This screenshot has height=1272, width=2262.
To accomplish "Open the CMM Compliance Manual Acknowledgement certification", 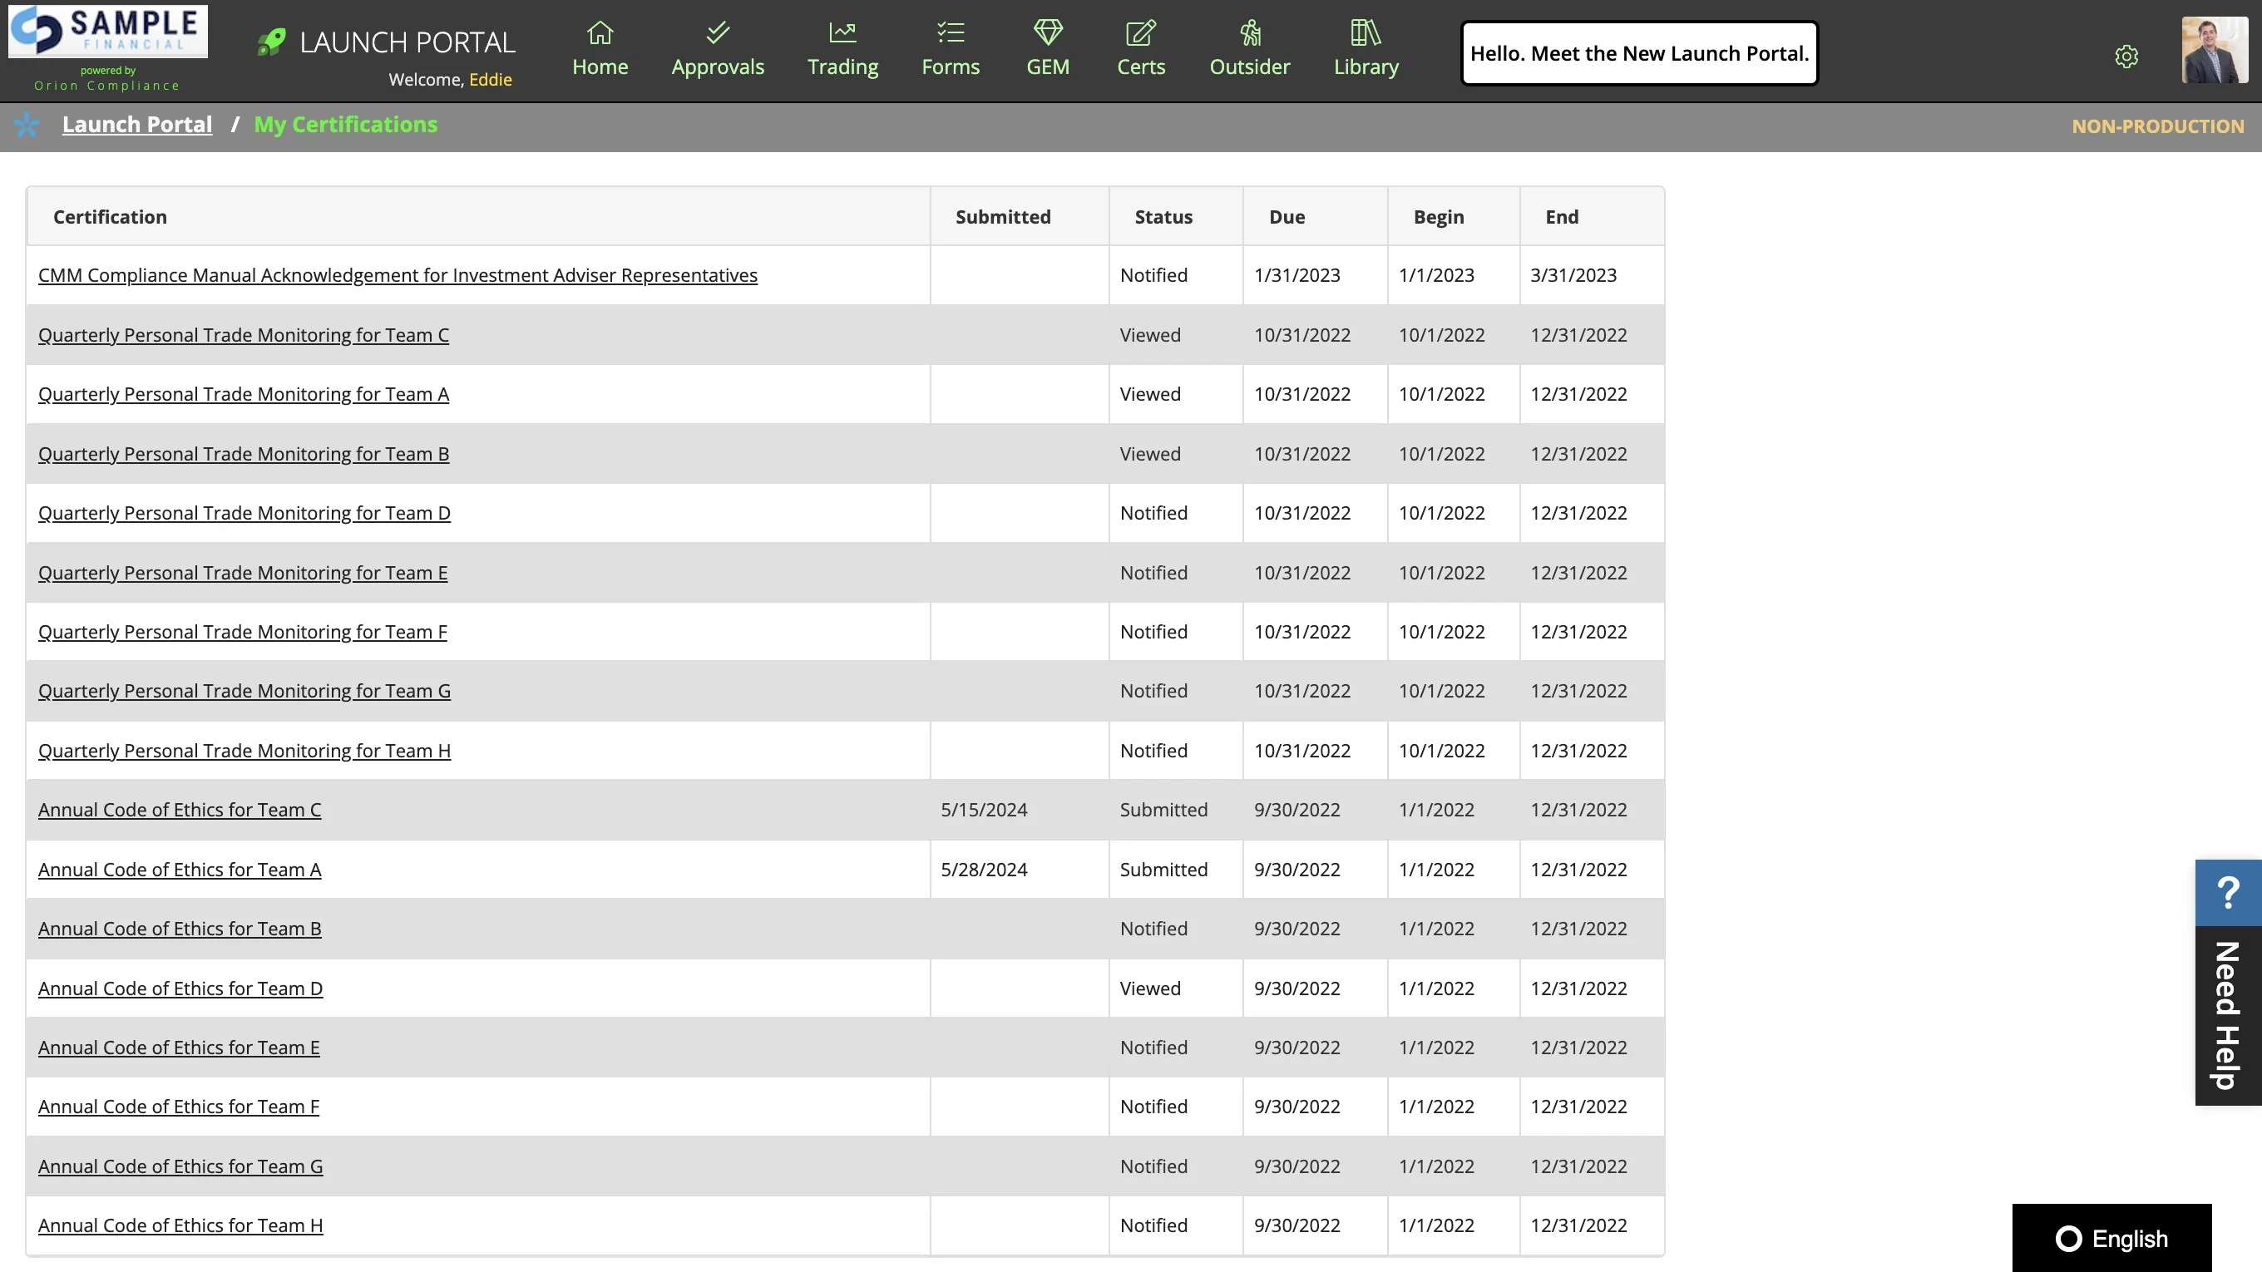I will (397, 276).
